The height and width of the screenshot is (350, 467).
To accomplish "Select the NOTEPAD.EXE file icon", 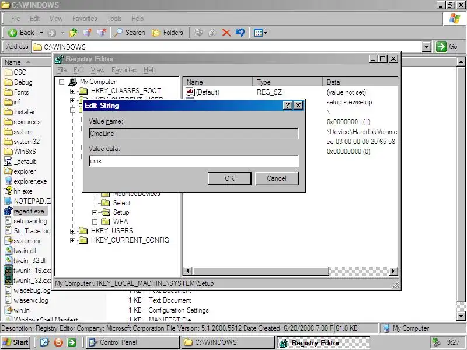I will [8, 201].
